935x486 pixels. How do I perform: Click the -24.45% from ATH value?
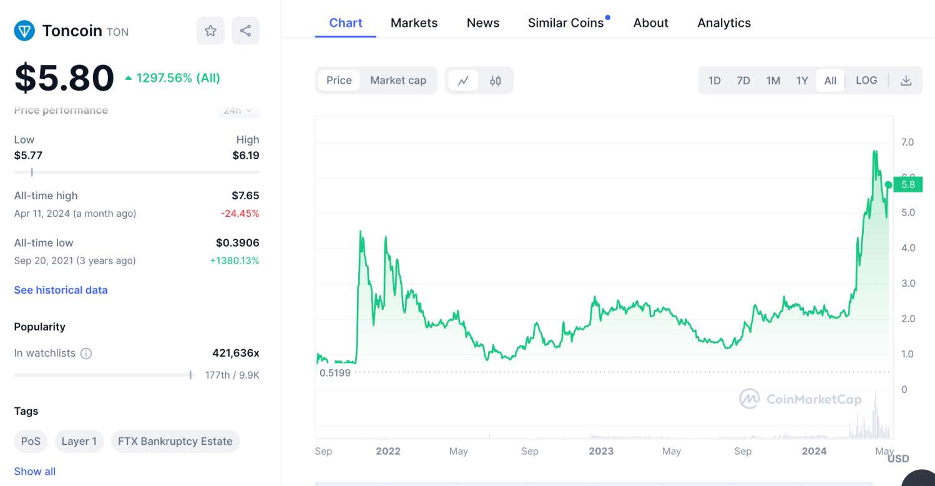coord(240,214)
